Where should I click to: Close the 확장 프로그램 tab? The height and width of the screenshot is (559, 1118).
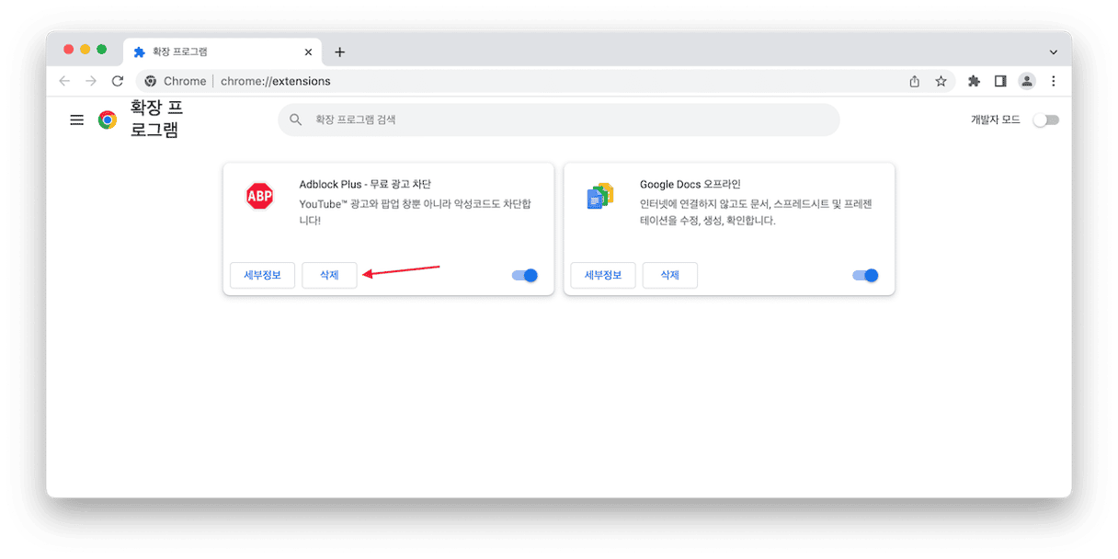(308, 52)
